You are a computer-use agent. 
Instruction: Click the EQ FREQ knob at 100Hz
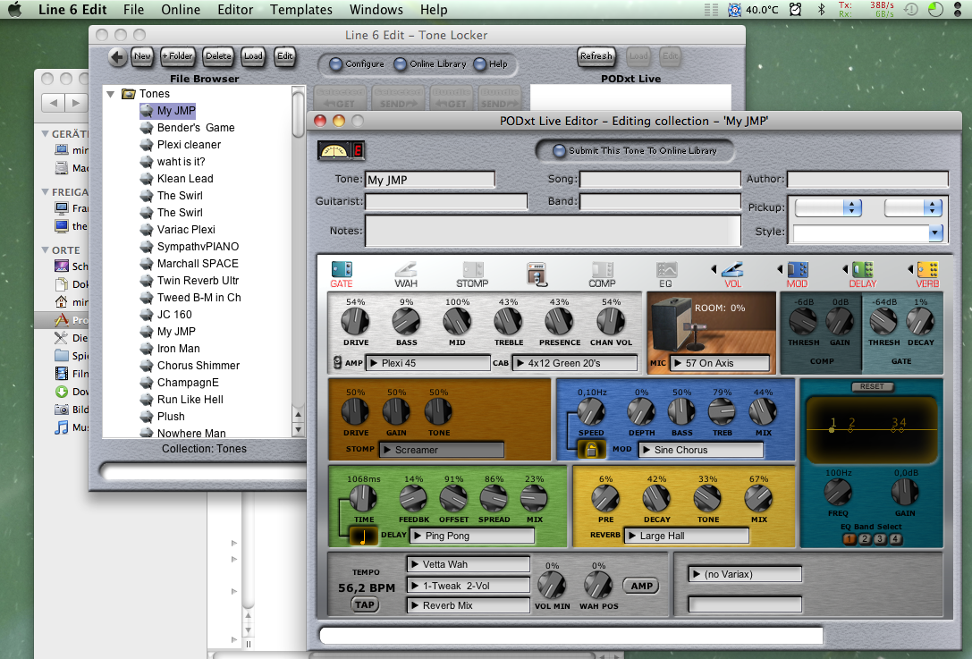tap(838, 492)
